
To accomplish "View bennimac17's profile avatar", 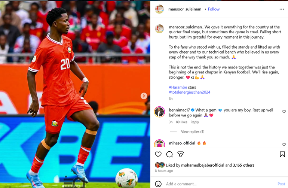I will click(159, 112).
